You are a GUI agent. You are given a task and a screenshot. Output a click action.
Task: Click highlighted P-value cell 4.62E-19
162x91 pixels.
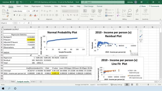point(55,73)
